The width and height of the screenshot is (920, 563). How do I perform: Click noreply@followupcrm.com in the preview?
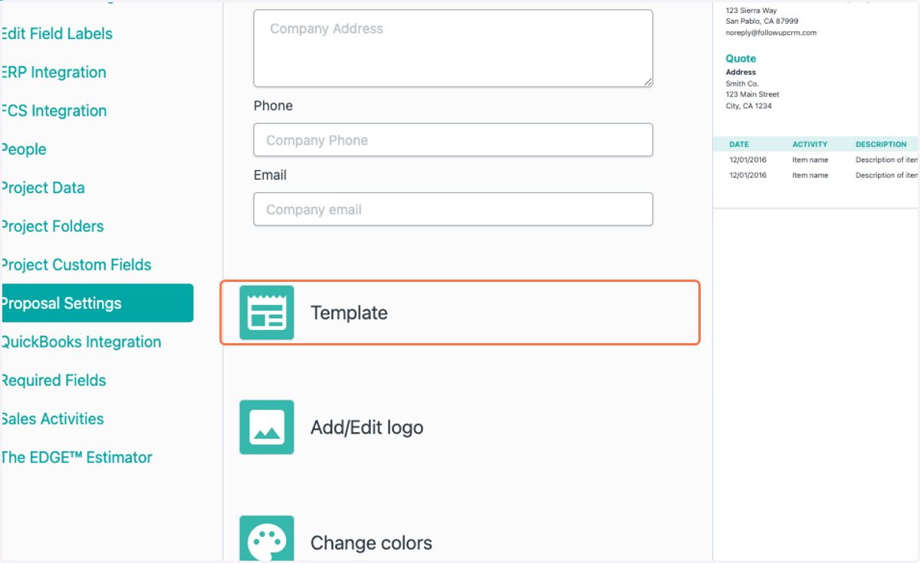771,33
